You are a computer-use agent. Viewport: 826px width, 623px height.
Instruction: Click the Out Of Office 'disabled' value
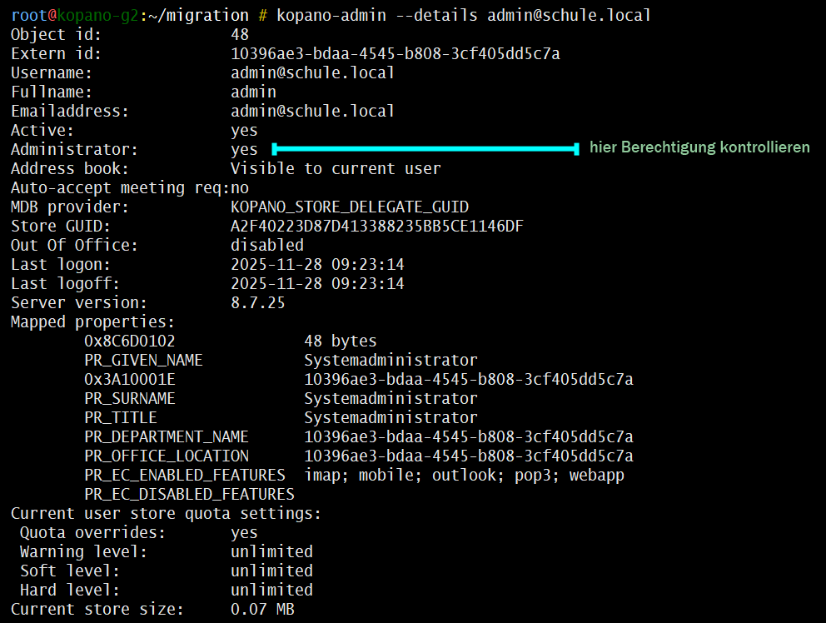click(x=267, y=246)
